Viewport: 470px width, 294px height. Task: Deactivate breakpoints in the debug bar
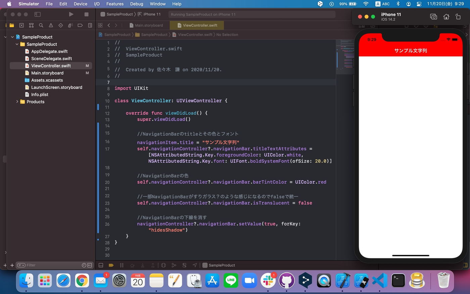(x=111, y=265)
